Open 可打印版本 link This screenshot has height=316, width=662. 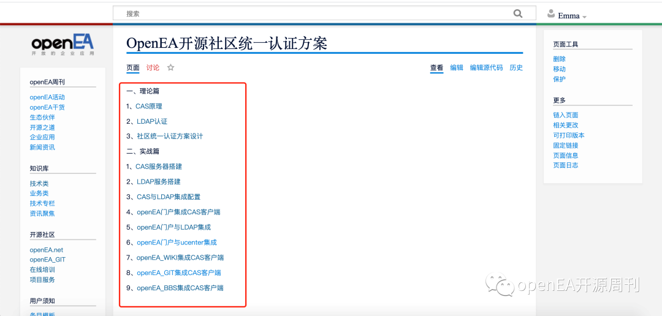569,135
